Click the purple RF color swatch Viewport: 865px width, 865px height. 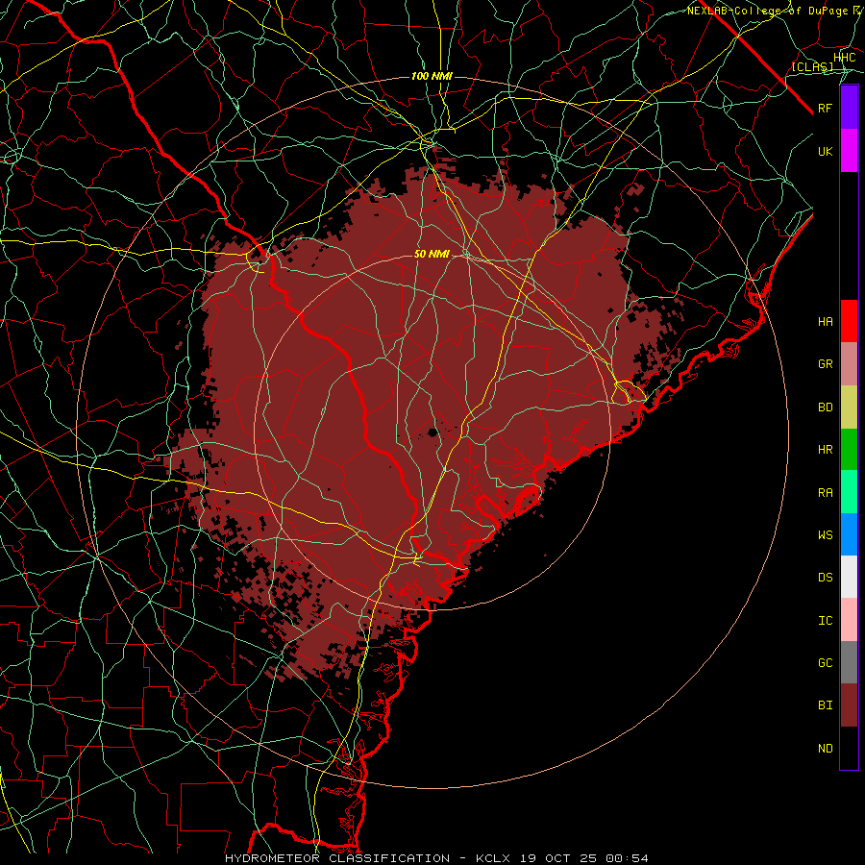point(849,108)
